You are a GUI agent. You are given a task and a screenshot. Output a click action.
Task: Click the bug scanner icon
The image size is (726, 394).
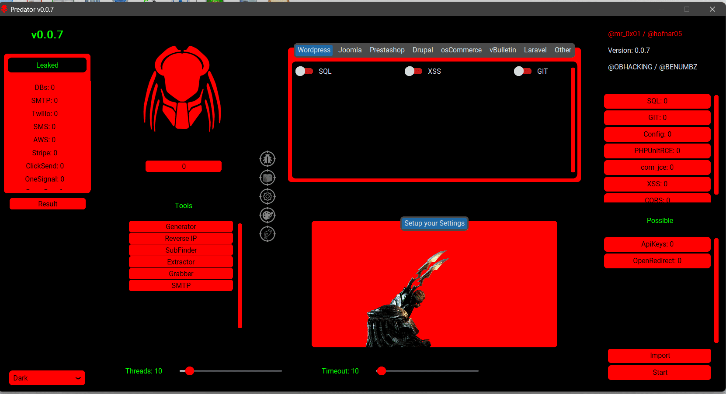coord(267,159)
